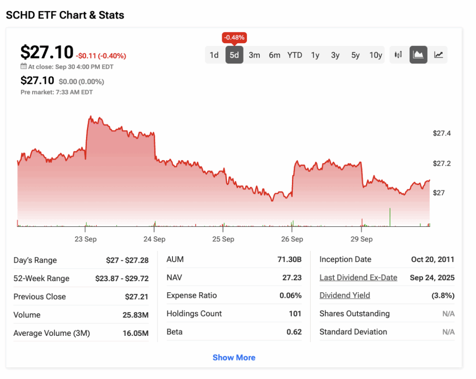Click the 26 Sep marker on chart axis

click(x=292, y=239)
